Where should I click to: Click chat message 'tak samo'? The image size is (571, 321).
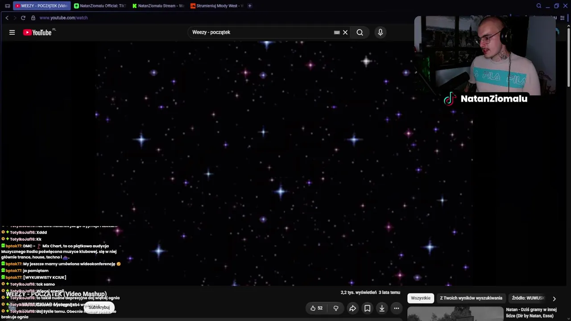pos(46,284)
